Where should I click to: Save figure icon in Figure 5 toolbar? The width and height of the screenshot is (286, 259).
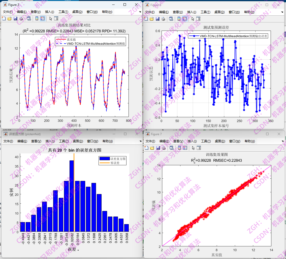pos(157,19)
